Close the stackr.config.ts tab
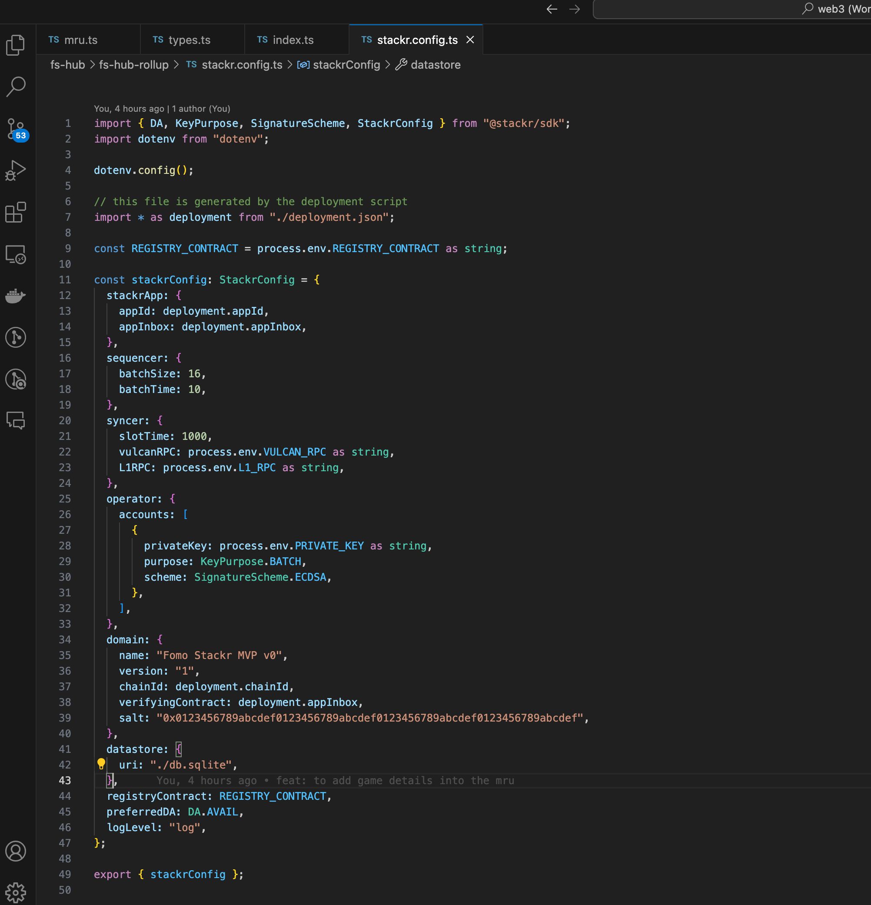 coord(470,40)
